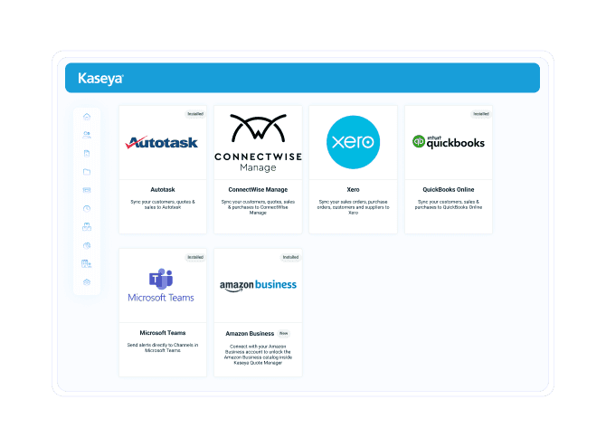Open the Autotask integration logo
606x447 pixels.
[163, 143]
